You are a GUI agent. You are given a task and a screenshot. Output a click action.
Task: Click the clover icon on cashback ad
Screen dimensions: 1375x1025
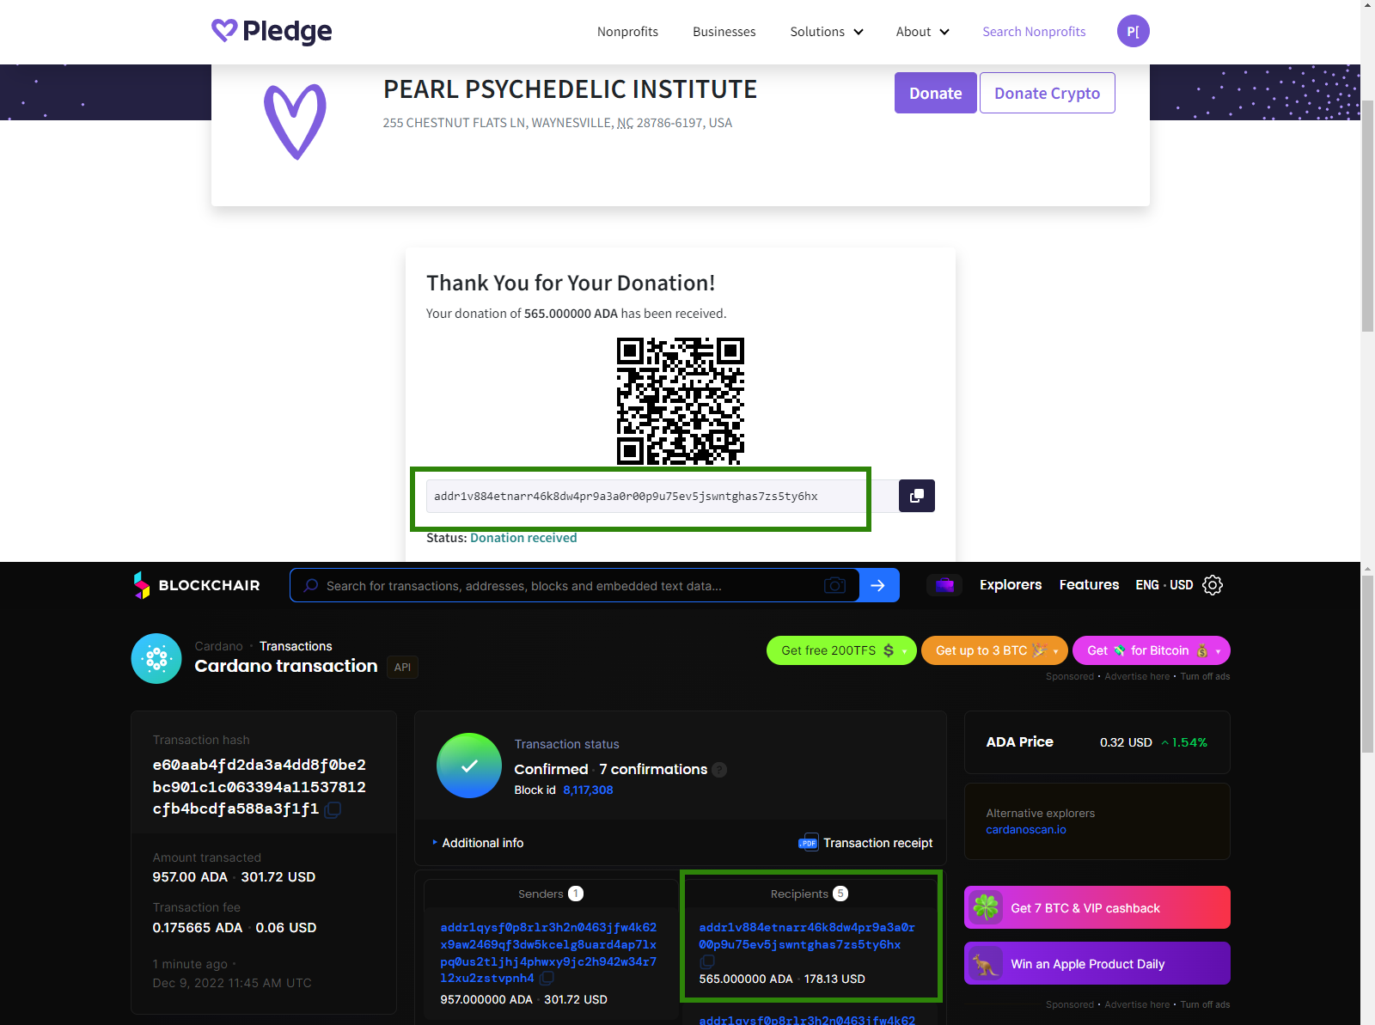point(986,907)
